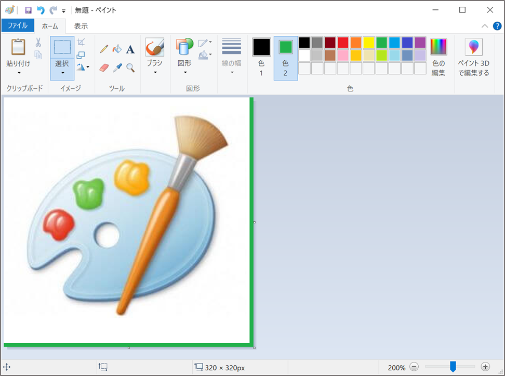Click the ブラシ brush icon
The width and height of the screenshot is (505, 376).
click(x=155, y=47)
